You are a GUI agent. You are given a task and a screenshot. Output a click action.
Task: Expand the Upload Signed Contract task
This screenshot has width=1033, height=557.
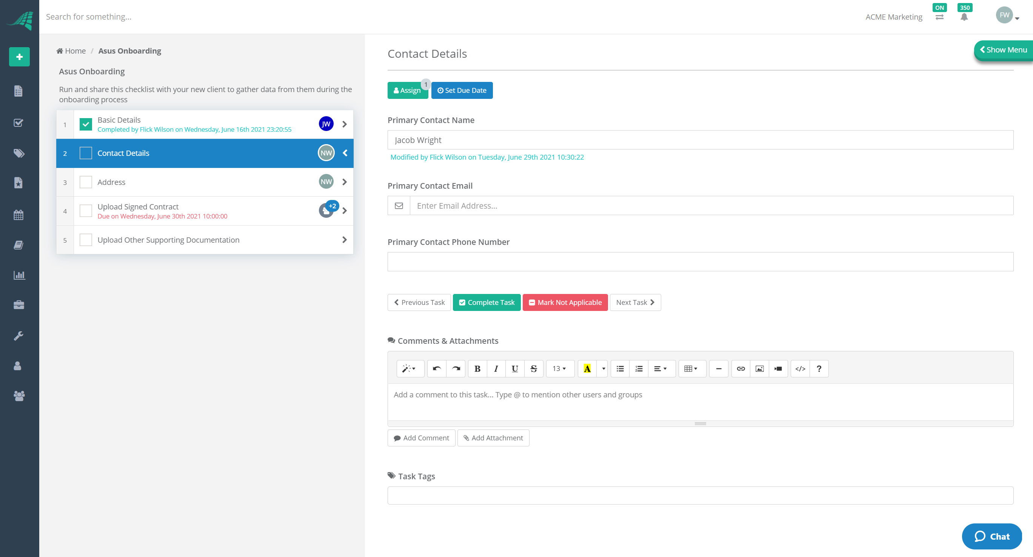coord(344,210)
